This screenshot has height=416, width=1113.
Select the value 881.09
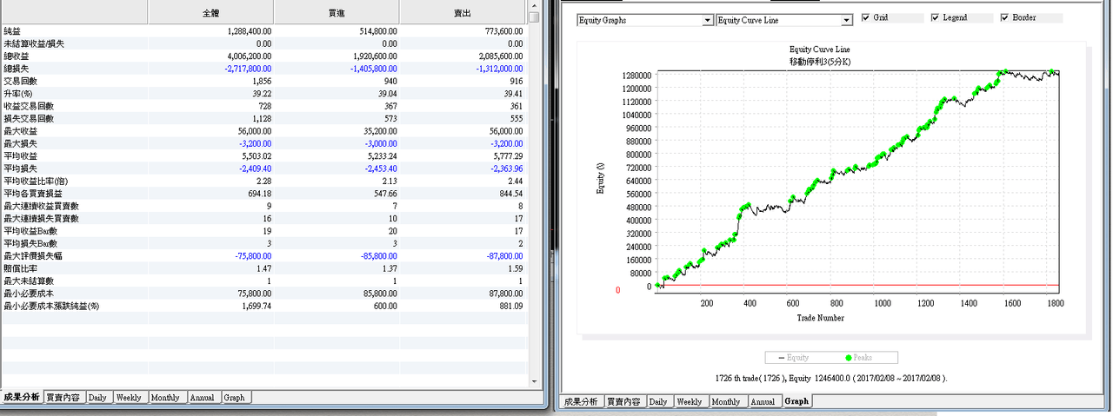(510, 306)
